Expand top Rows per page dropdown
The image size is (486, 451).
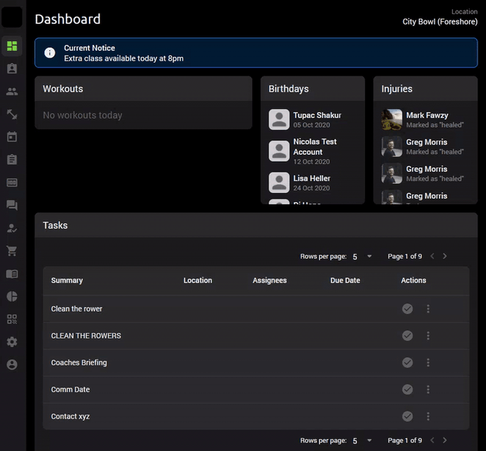click(362, 257)
